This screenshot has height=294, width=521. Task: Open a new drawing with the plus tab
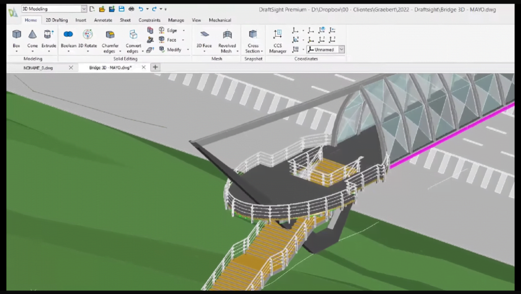(156, 66)
